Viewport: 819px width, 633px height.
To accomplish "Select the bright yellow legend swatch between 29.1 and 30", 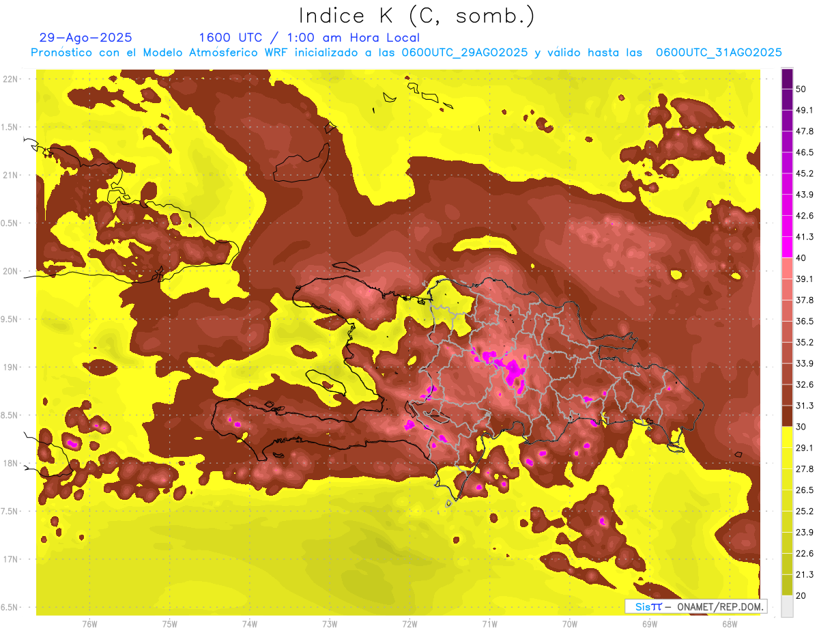I will click(787, 437).
